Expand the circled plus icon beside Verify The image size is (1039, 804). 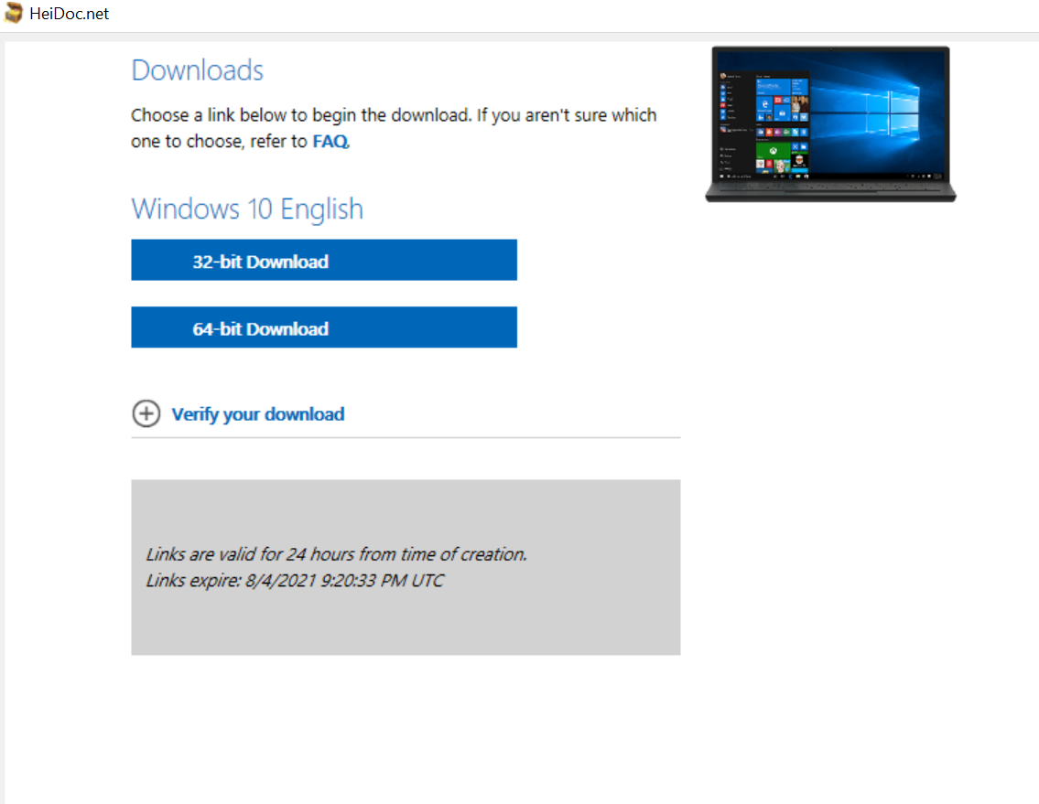146,414
